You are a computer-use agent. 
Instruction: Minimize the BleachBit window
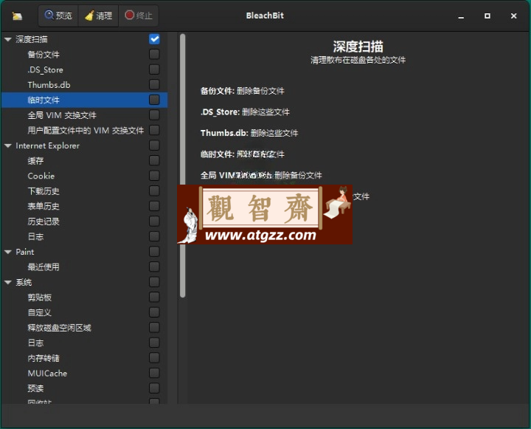click(x=461, y=16)
